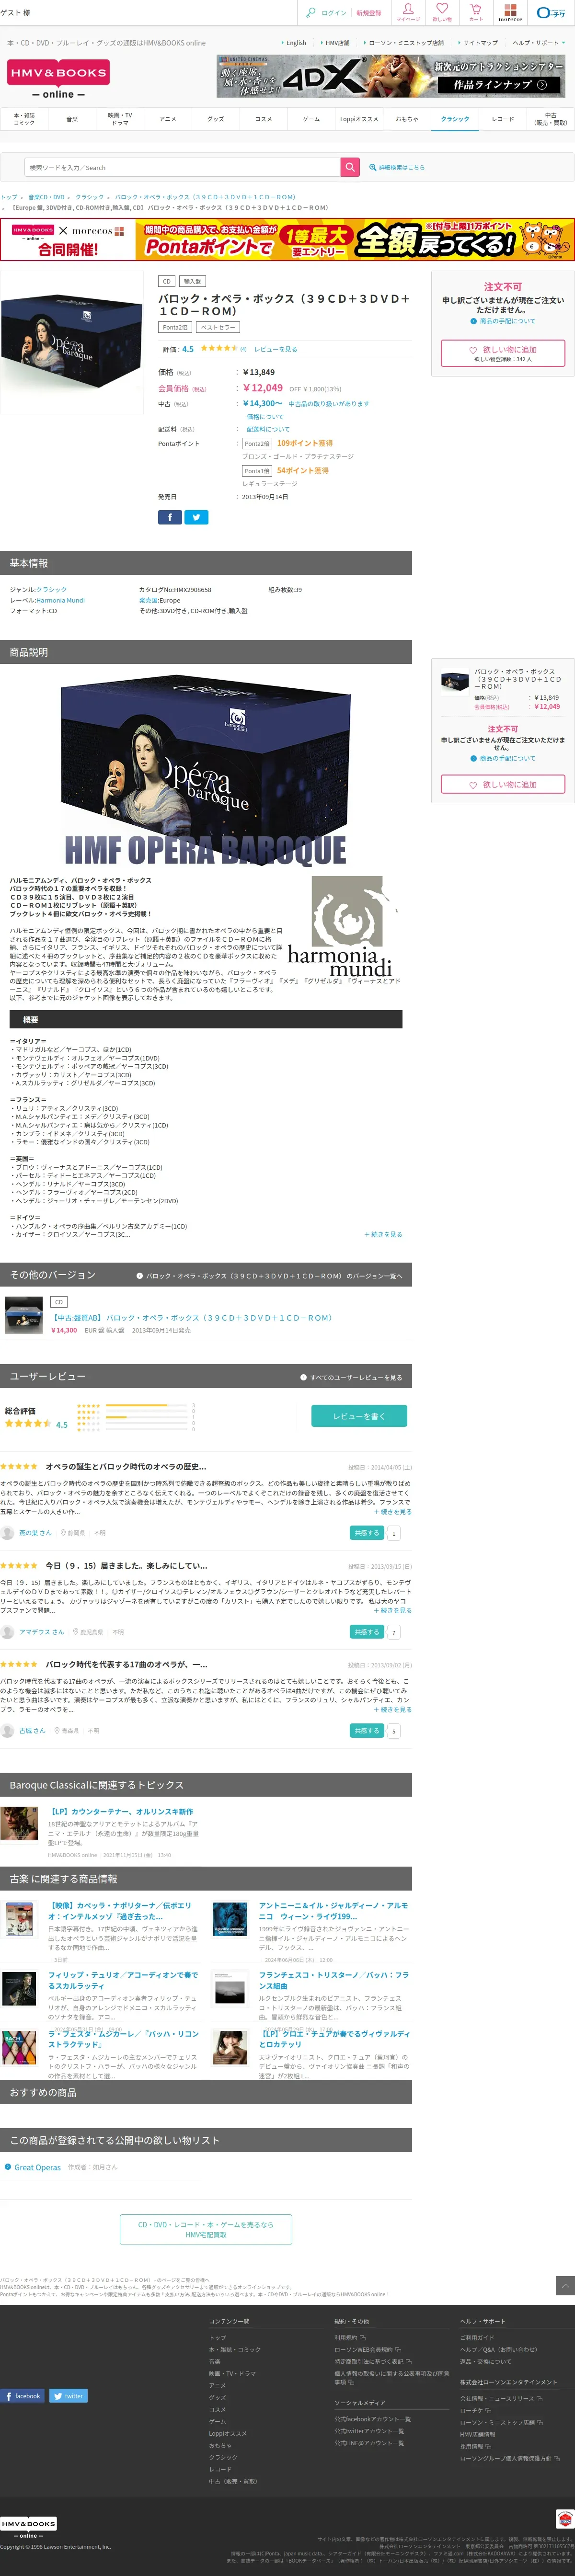
Task: Click クラシック breadcrumb link
Action: 89,197
